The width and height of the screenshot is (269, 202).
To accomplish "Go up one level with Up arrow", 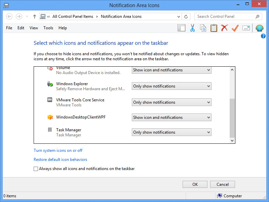I will 35,16.
